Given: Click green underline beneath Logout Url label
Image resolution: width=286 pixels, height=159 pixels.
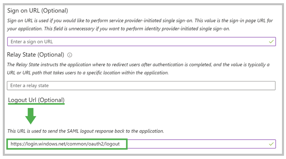Looking at the screenshot, I should click(x=36, y=104).
